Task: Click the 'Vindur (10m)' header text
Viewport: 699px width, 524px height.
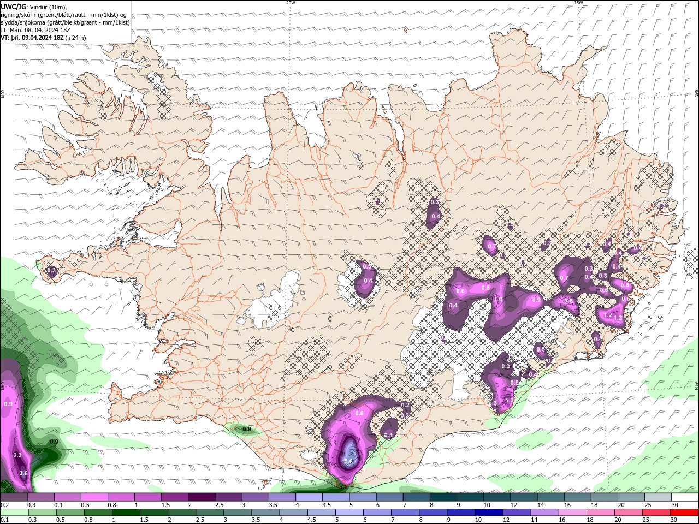Action: [x=49, y=7]
